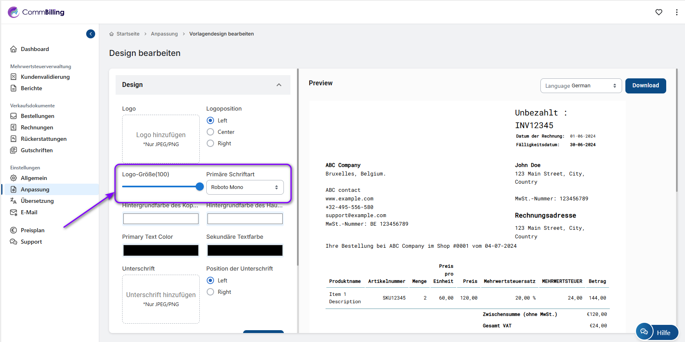Open Berichte from sidebar

coord(31,88)
